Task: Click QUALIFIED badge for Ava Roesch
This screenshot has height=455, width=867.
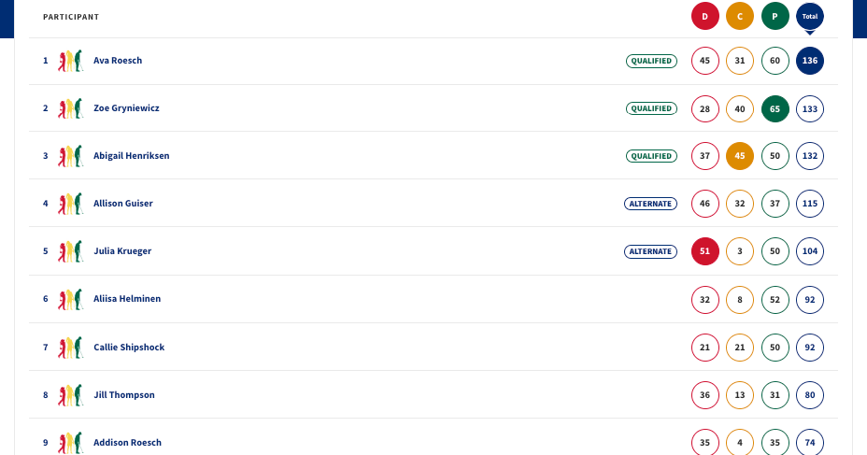Action: pos(651,61)
